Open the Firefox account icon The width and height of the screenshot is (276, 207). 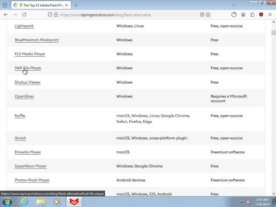click(x=243, y=15)
